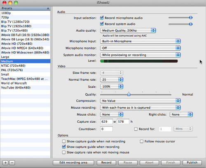
Task: Open the Mouse recording dropdown
Action: [x=140, y=107]
